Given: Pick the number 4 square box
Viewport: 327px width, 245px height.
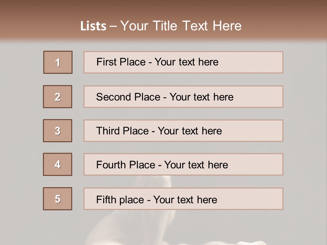Looking at the screenshot, I should [x=58, y=164].
